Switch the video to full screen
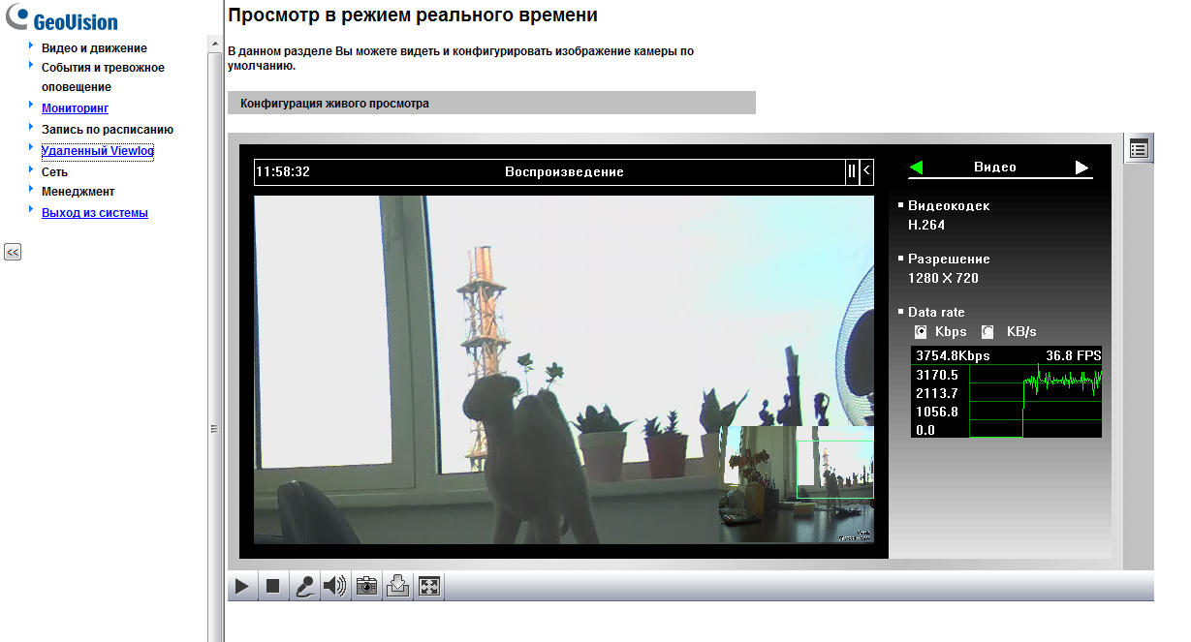Screen dimensions: 1191x642 point(428,586)
